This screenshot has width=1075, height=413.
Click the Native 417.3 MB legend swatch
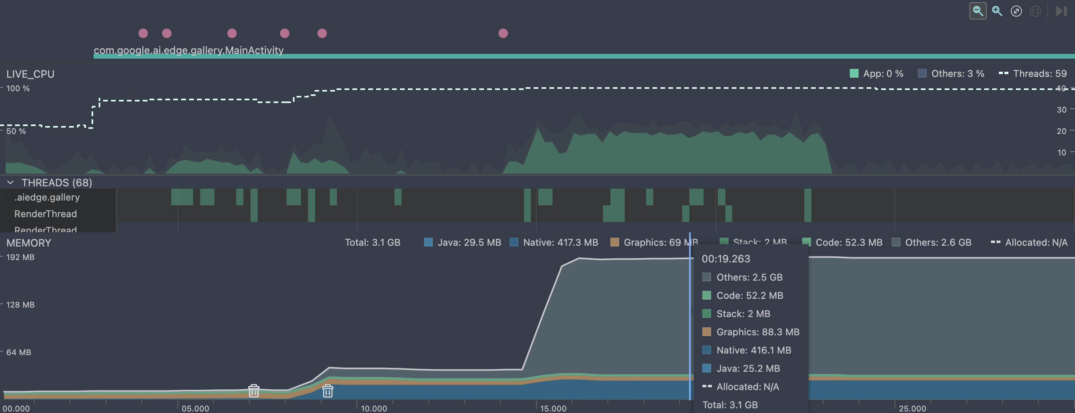coord(514,243)
